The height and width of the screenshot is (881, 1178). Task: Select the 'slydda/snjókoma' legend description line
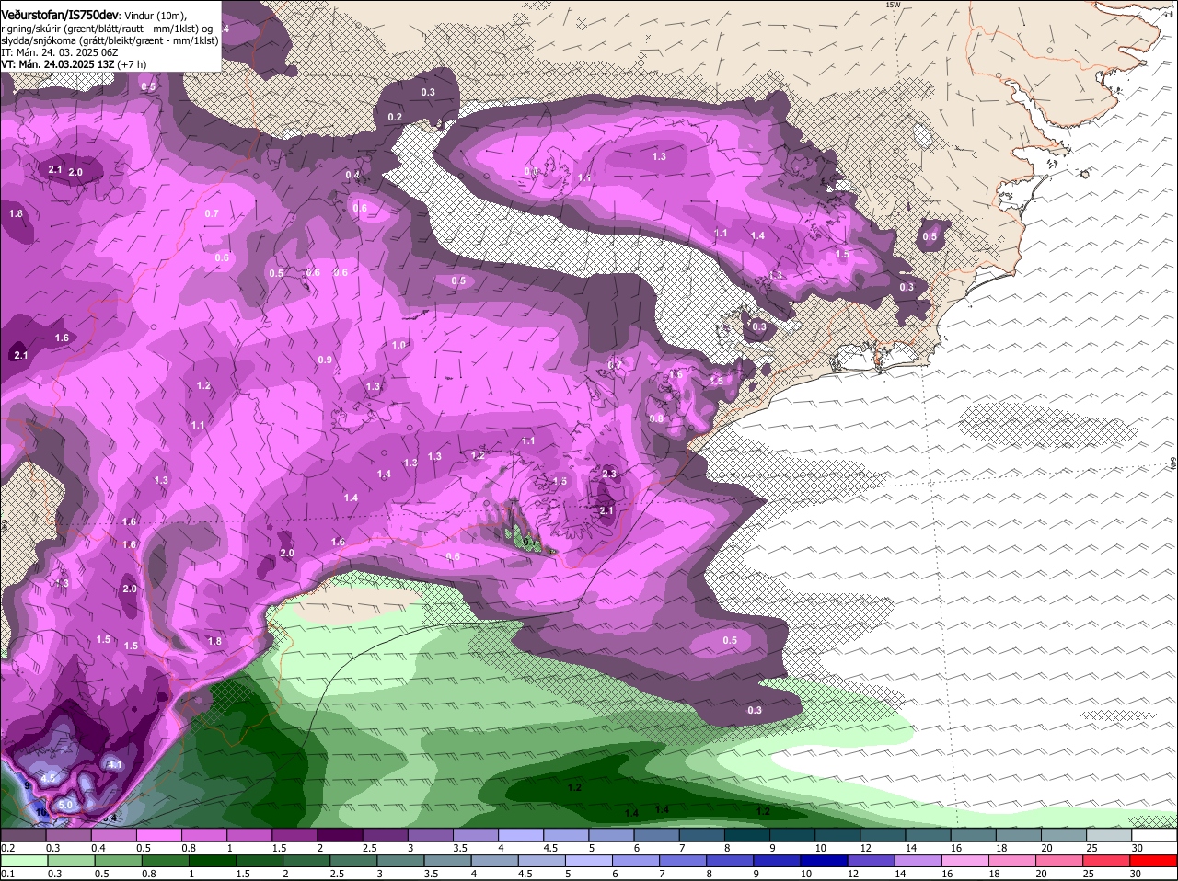pos(110,40)
